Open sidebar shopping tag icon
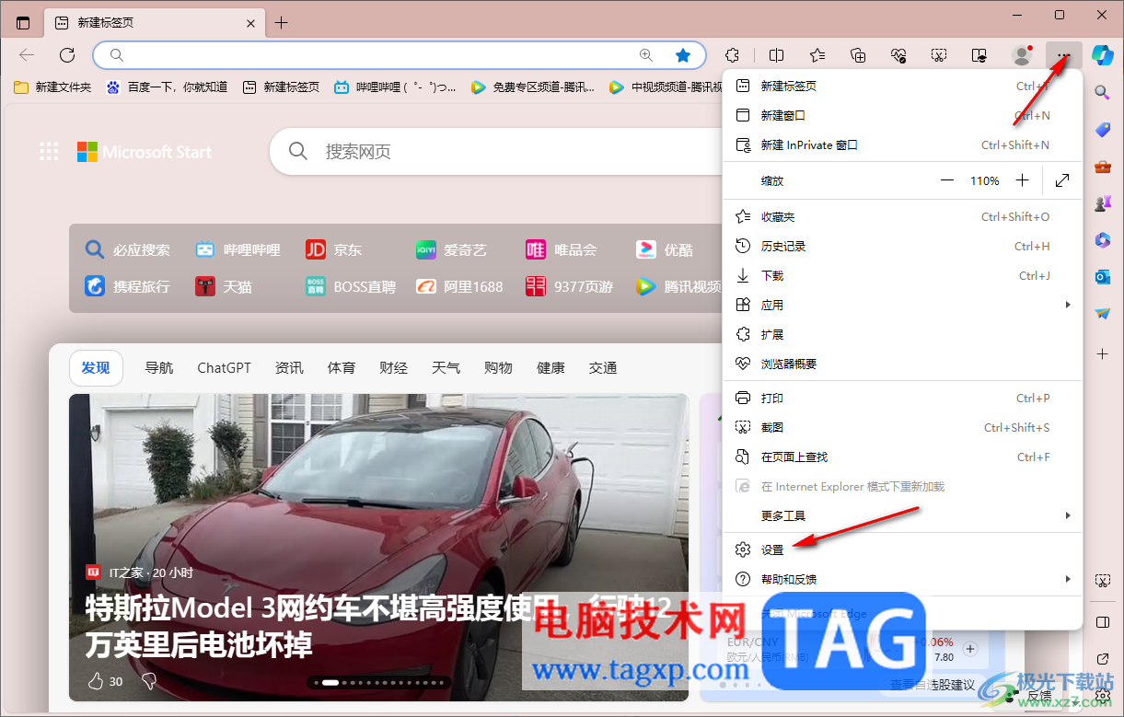 pos(1102,130)
